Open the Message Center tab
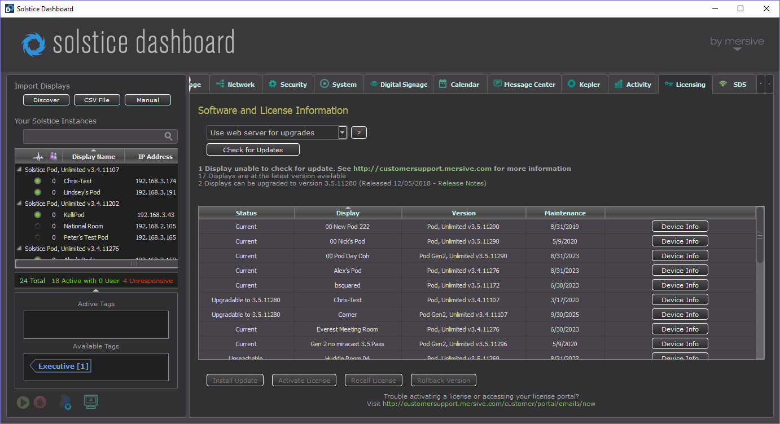The image size is (780, 424). (524, 84)
